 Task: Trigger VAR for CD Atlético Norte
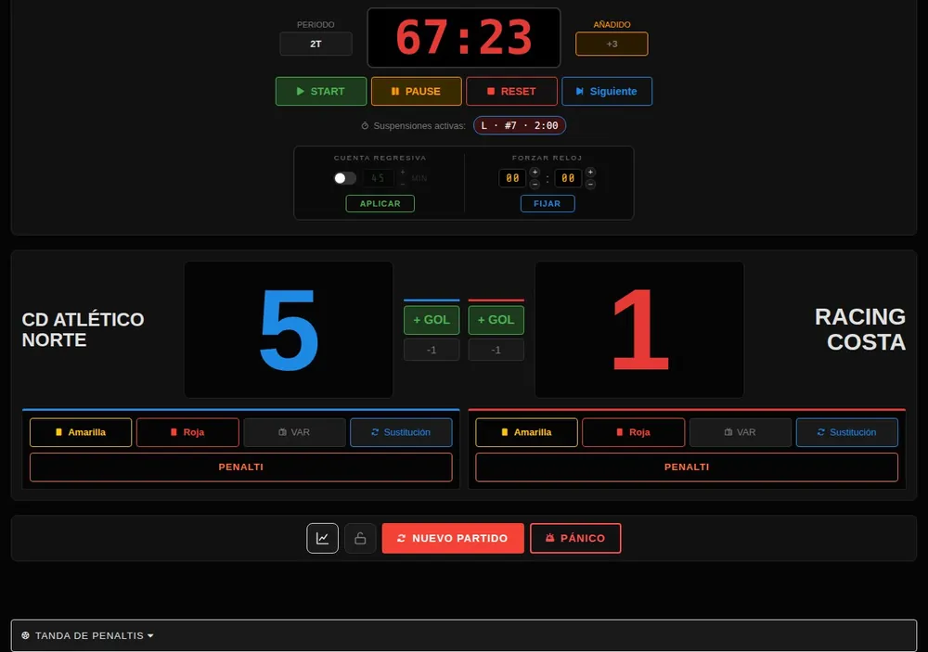click(295, 432)
